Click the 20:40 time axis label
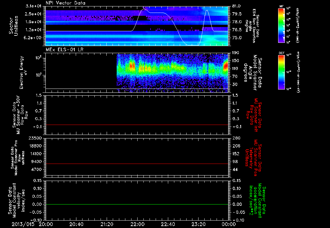Screen dimensions: 330x228 pos(76,224)
